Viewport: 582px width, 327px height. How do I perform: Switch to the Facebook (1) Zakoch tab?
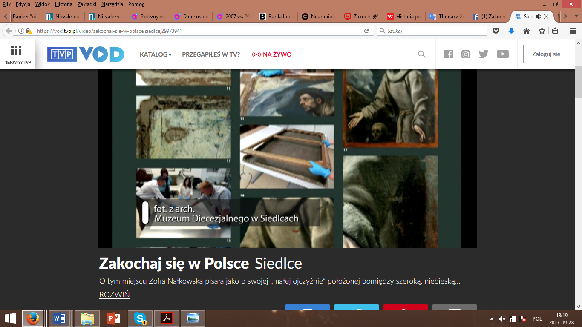click(489, 17)
